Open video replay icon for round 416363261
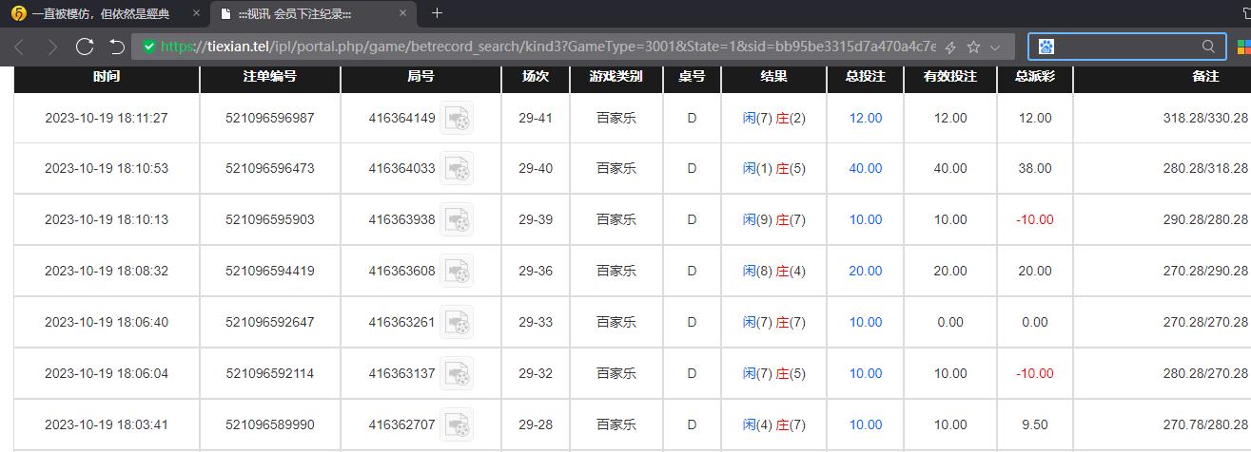Screen dimensions: 1251x452 457,323
